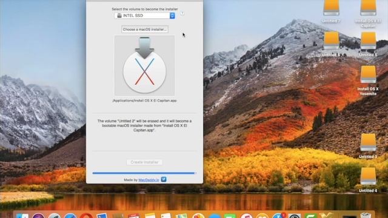This screenshot has height=218, width=388.
Task: Click the round help question mark button
Action: [x=182, y=13]
